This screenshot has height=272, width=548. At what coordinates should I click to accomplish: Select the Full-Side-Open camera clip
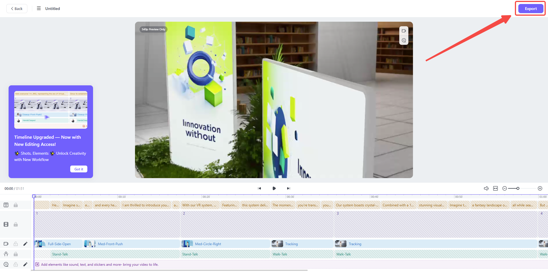pos(58,244)
